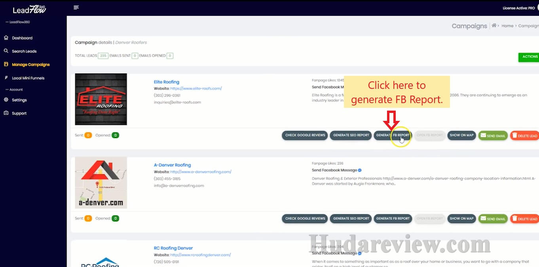Image resolution: width=539 pixels, height=267 pixels.
Task: Visit the rcroofingdenver.com website link
Action: click(x=200, y=255)
